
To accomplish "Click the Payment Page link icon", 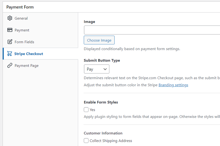I will click(10, 66).
